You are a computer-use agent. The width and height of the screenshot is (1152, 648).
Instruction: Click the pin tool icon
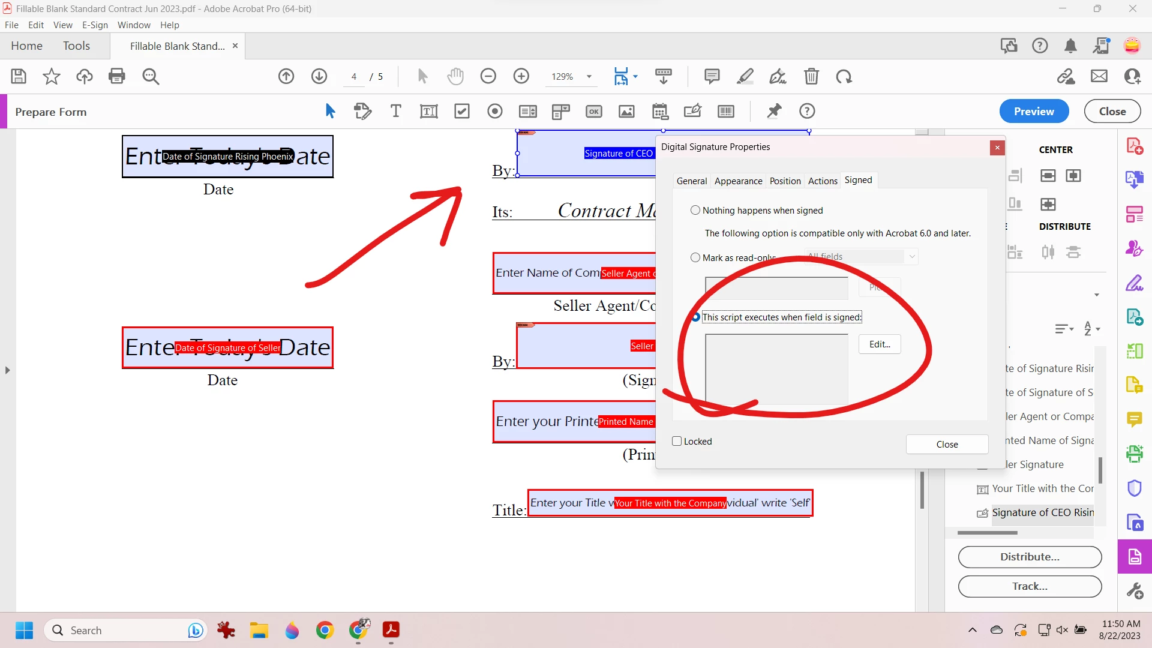[774, 112]
